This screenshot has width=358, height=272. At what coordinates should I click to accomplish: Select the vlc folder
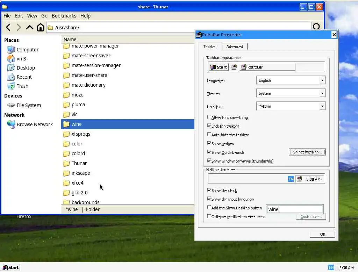[70, 114]
